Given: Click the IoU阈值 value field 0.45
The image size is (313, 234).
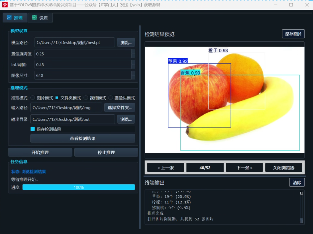Looking at the screenshot, I should tap(83, 65).
